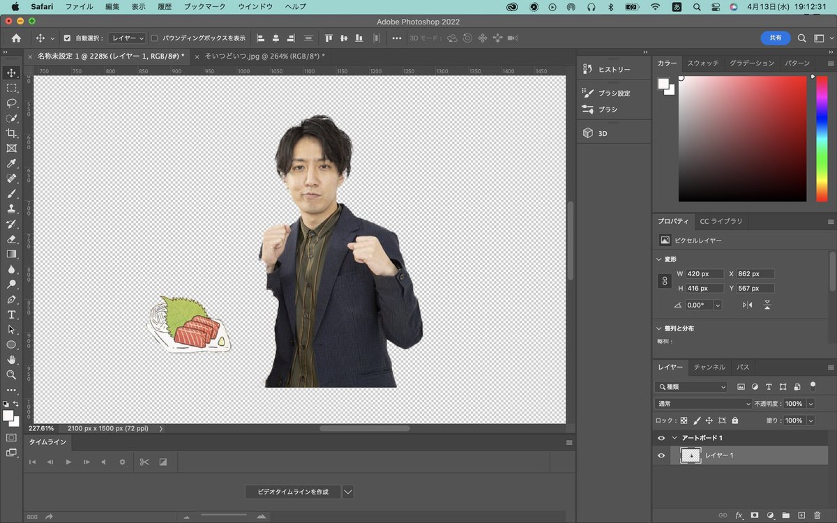837x523 pixels.
Task: Click the scissors split icon in Timeline
Action: [x=144, y=462]
